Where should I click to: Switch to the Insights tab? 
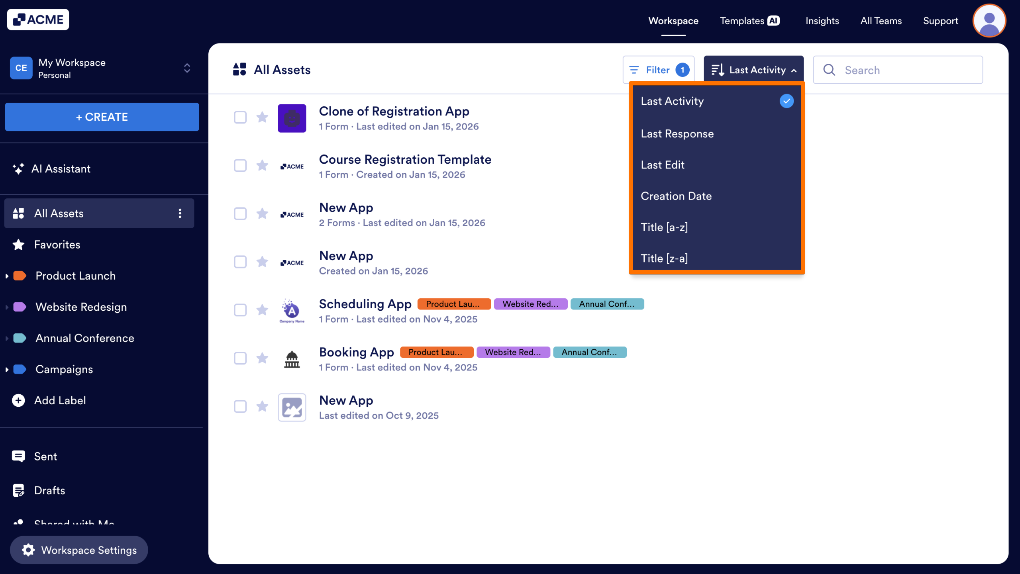click(822, 21)
